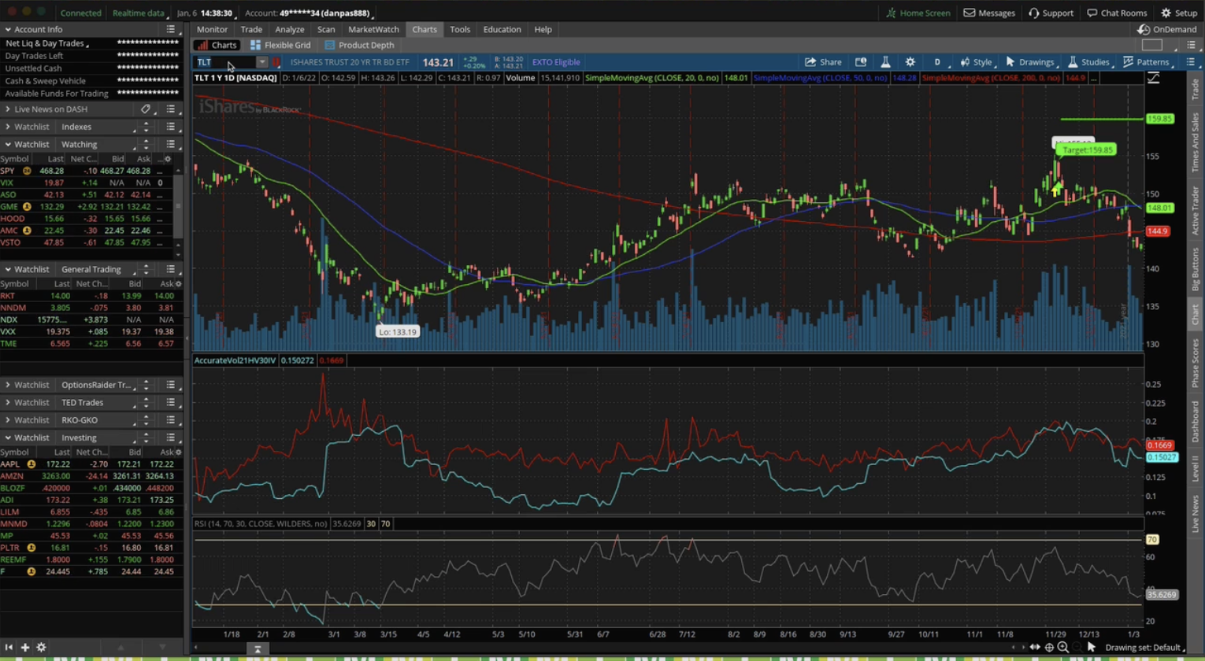1205x661 pixels.
Task: Click the Live News tag icon
Action: [146, 109]
